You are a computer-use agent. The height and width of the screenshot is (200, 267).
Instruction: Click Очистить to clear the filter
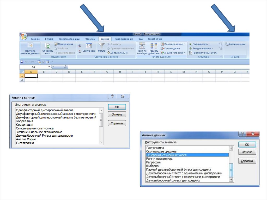pos(114,44)
